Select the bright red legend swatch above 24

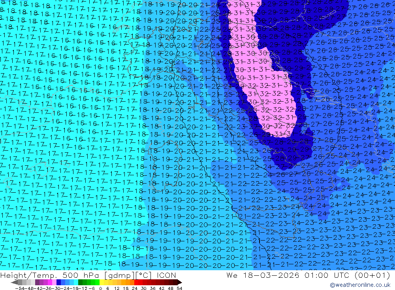tap(136, 282)
